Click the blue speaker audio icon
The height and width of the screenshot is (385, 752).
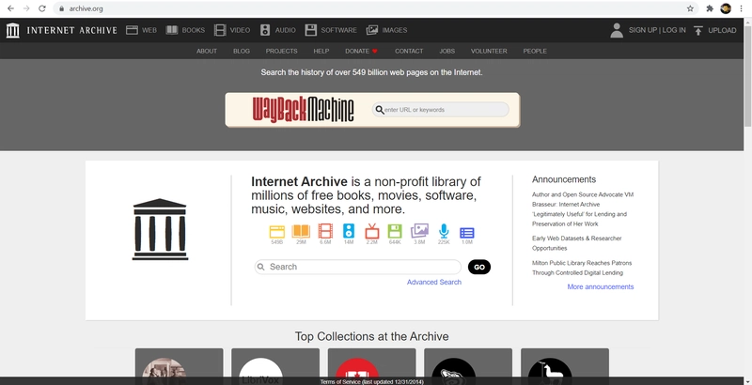coord(349,231)
